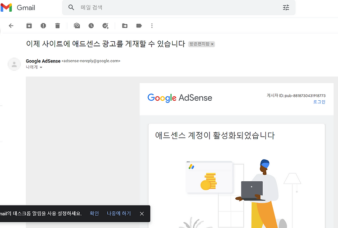
Task: Add email to tasks
Action: [105, 26]
